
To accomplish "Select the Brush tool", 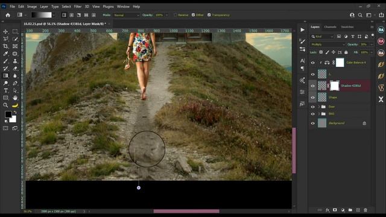I will click(5, 61).
